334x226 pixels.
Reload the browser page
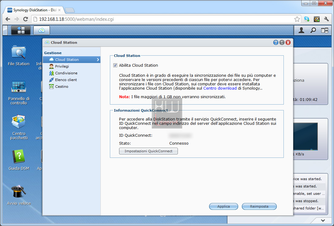coord(25,19)
